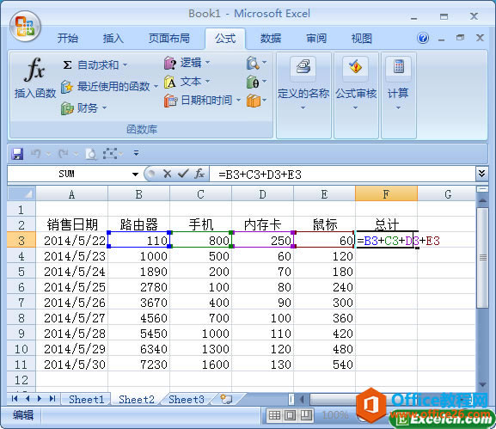Open Excel Help question mark icon

click(423, 39)
